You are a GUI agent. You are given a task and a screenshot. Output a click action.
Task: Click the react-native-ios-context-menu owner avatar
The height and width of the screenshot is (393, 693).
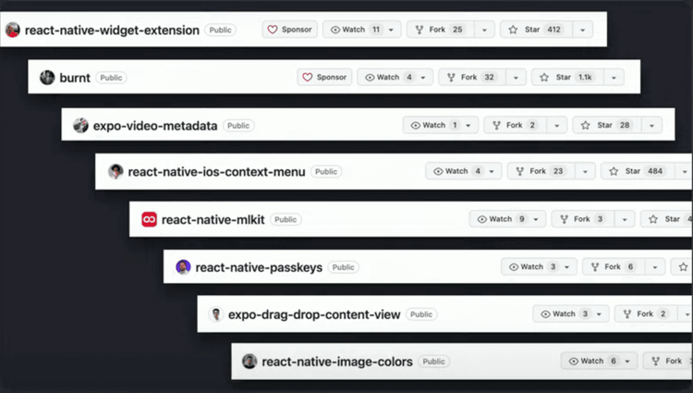pos(115,171)
